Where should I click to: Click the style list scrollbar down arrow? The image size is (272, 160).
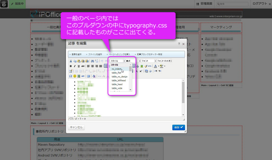pos(130,90)
